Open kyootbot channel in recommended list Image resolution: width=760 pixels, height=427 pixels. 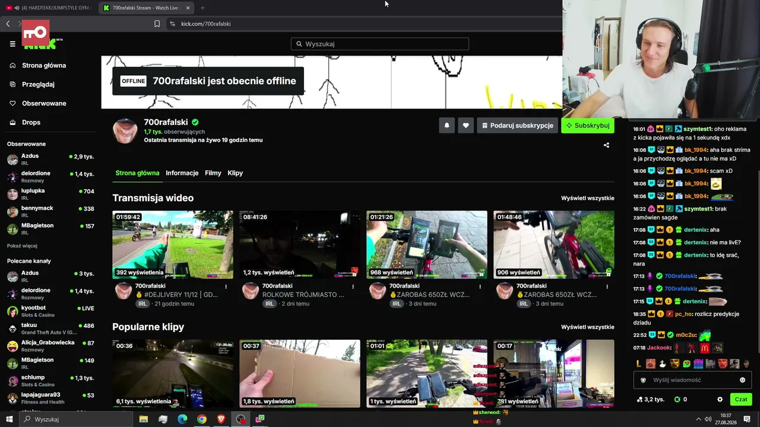pyautogui.click(x=50, y=311)
